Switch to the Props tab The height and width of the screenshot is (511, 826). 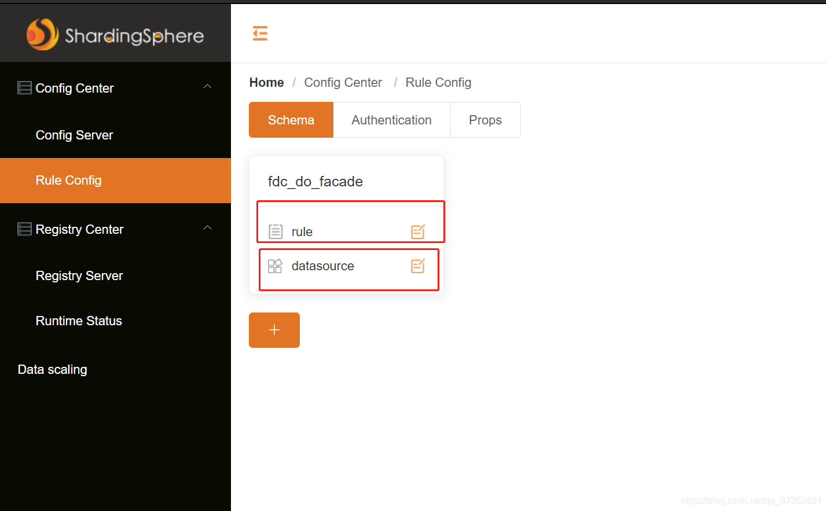tap(485, 120)
